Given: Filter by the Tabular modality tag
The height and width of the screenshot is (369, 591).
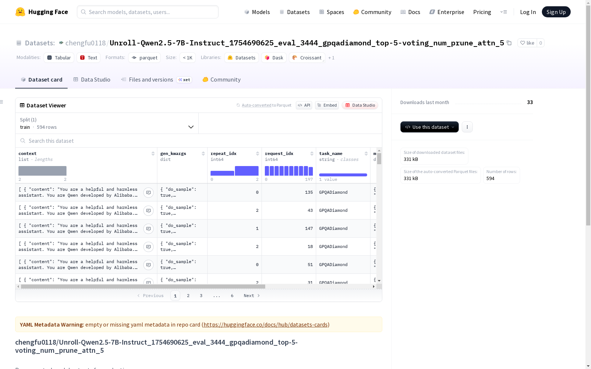Looking at the screenshot, I should tap(59, 58).
